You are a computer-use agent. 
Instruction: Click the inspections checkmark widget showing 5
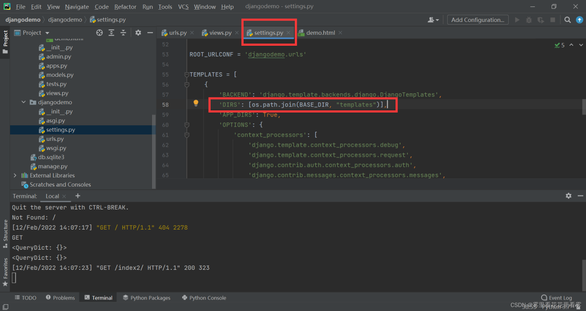click(x=559, y=45)
